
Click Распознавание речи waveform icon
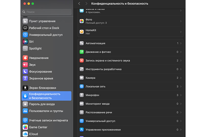[82, 112]
